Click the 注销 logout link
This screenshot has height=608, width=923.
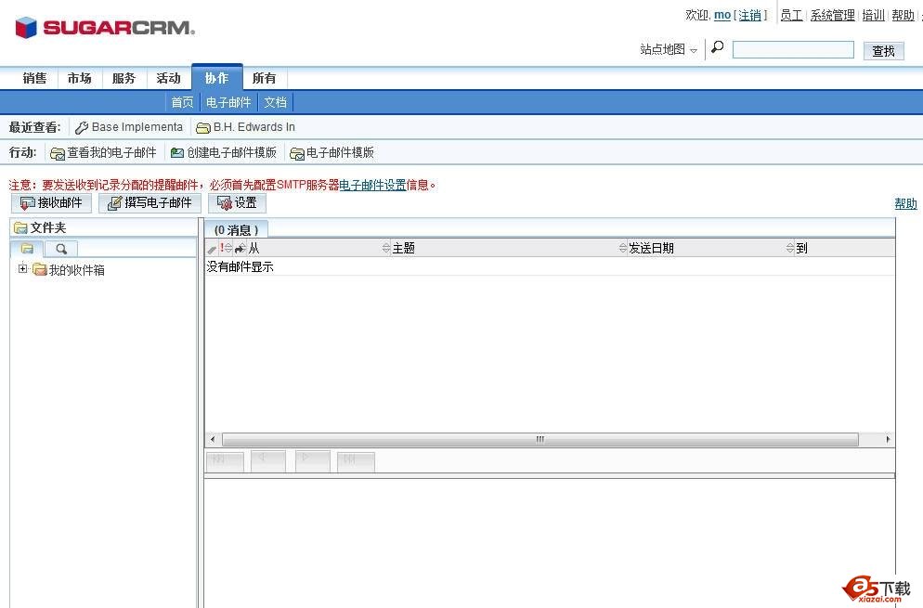coord(750,15)
